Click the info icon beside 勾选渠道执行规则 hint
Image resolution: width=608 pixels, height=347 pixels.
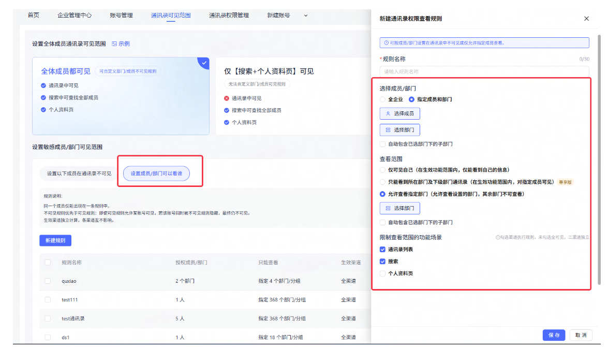(x=497, y=237)
